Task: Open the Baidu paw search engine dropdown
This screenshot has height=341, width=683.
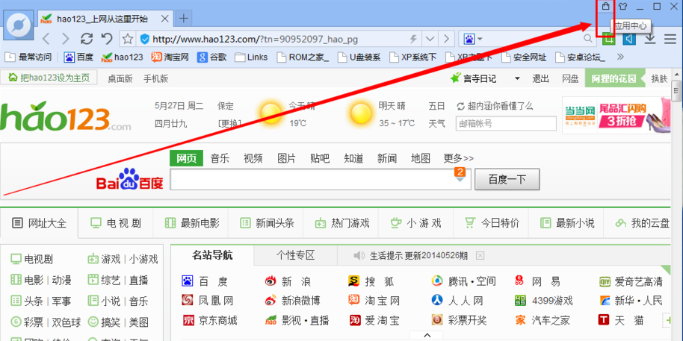Action: point(472,39)
